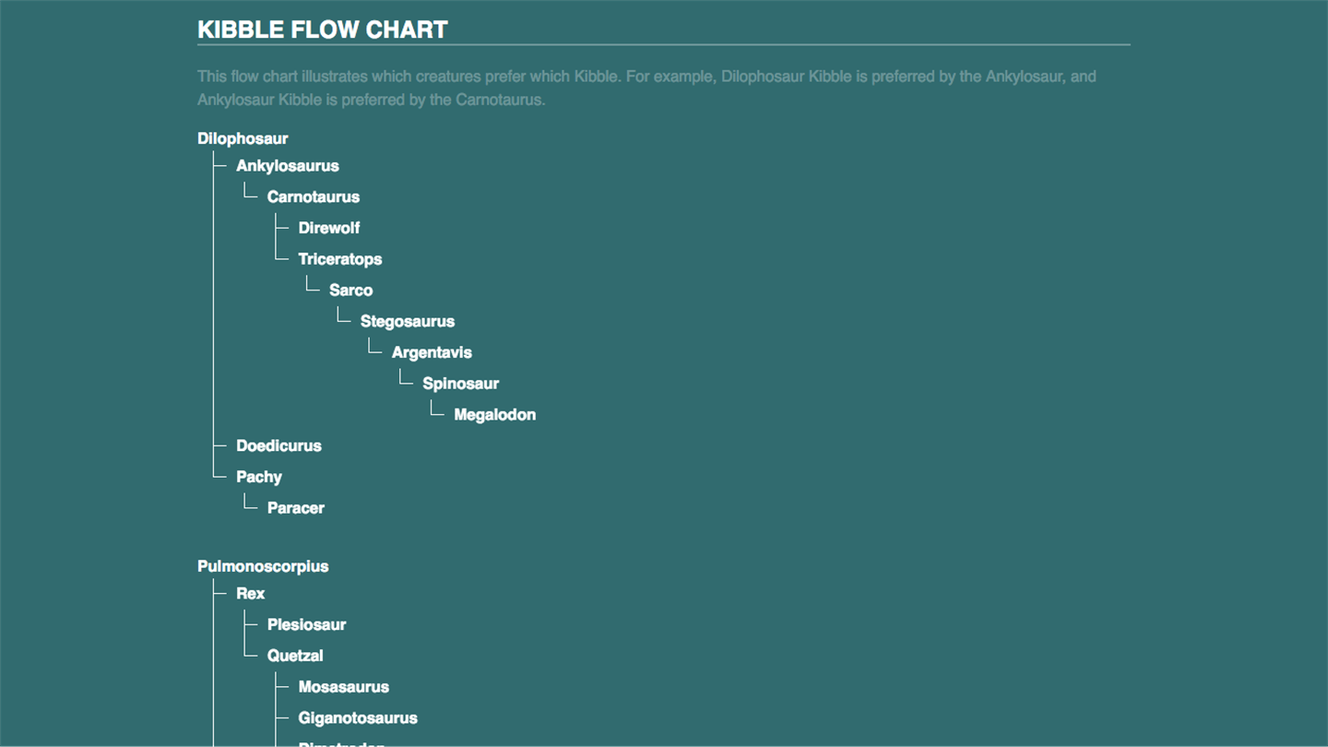Click the Giganotosaurus entry
This screenshot has height=747, width=1328.
tap(358, 718)
